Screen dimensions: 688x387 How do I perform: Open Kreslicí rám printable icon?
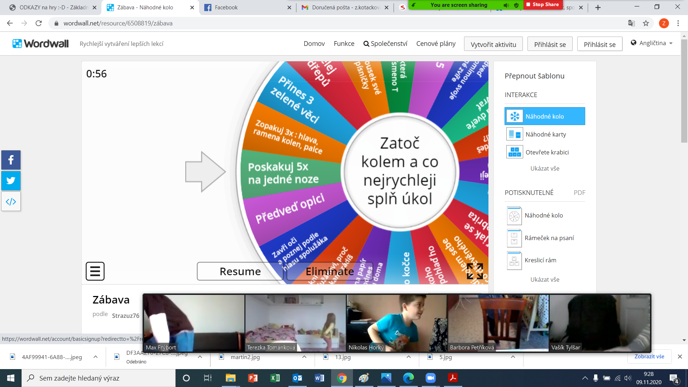(514, 261)
